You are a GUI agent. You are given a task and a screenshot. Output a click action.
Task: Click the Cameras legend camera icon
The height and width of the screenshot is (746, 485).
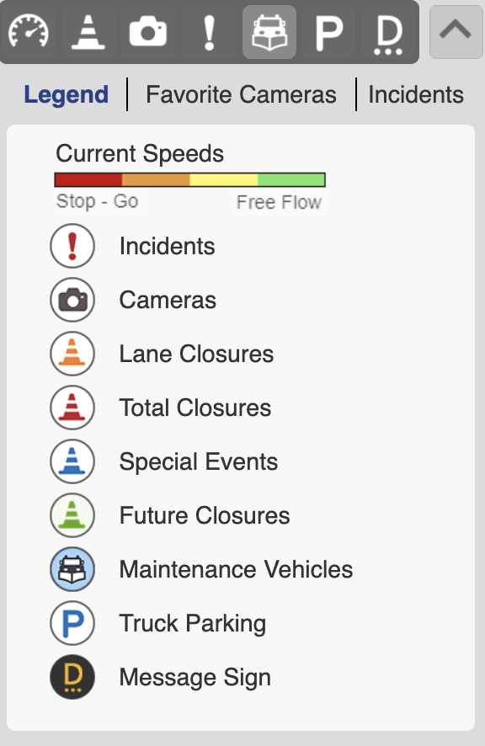click(72, 300)
